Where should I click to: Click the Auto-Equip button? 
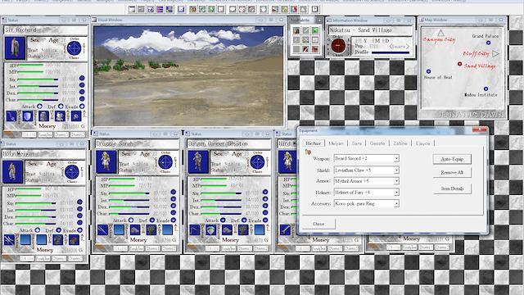coord(452,159)
